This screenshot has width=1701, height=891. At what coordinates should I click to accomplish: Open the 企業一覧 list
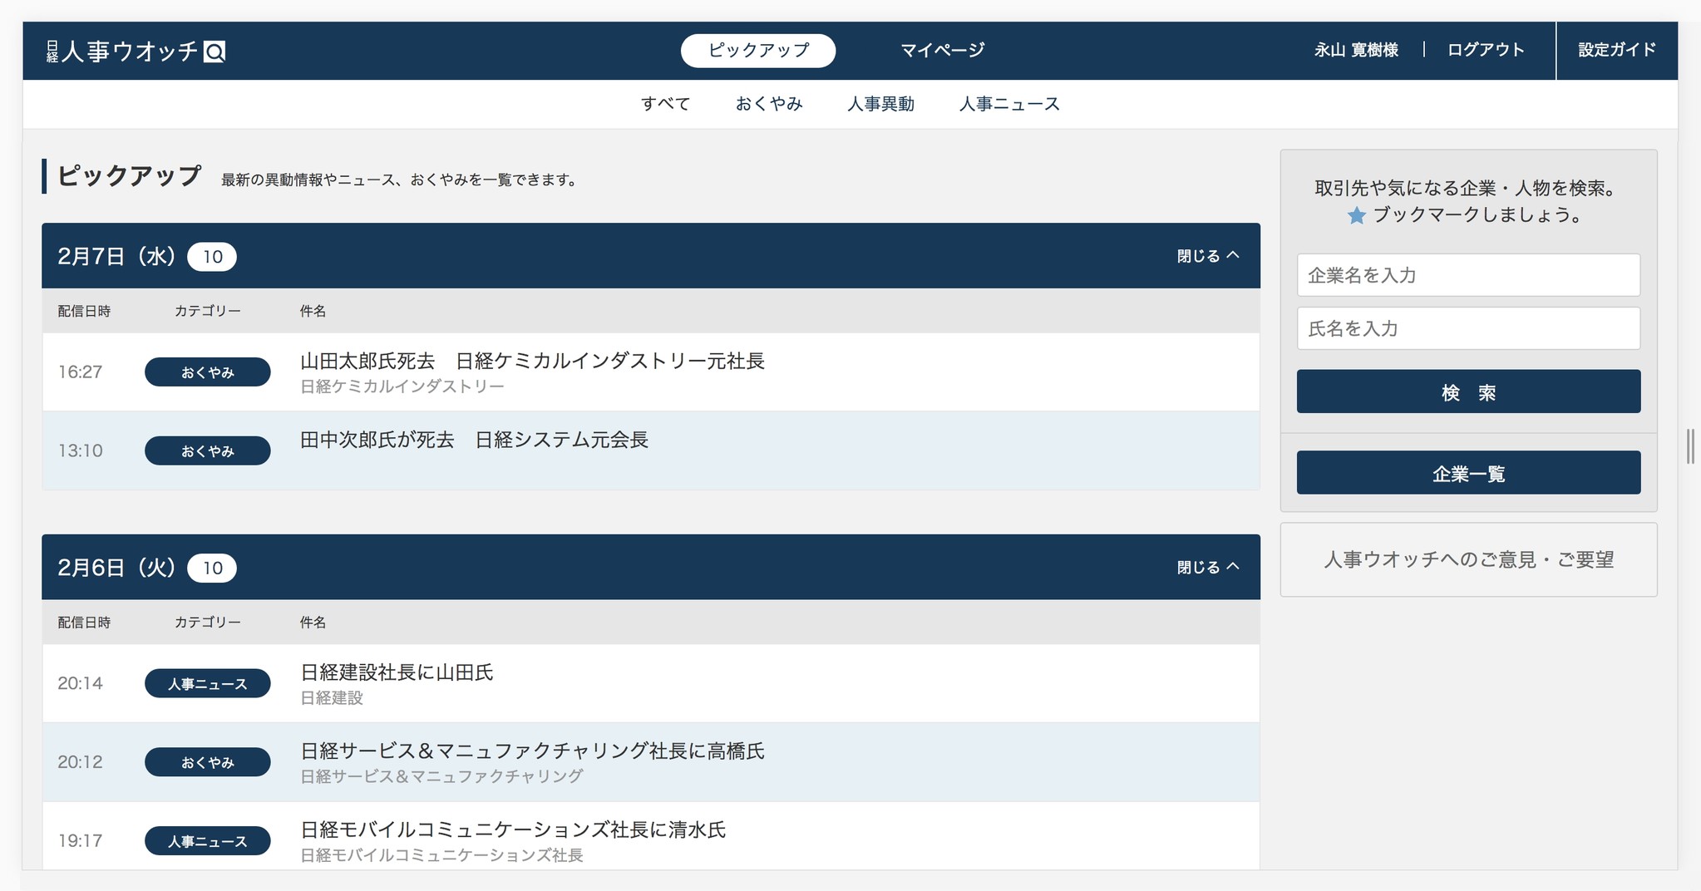tap(1468, 473)
